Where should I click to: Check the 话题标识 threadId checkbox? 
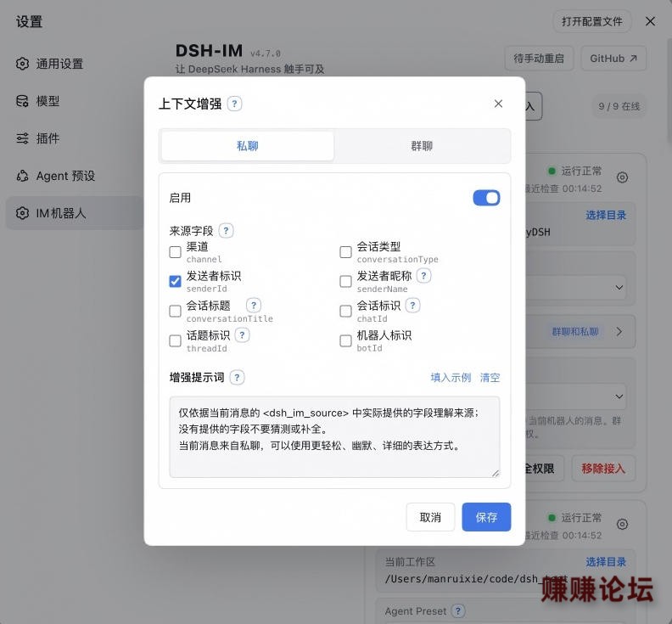tap(176, 341)
